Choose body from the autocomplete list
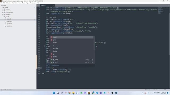 pos(72,51)
